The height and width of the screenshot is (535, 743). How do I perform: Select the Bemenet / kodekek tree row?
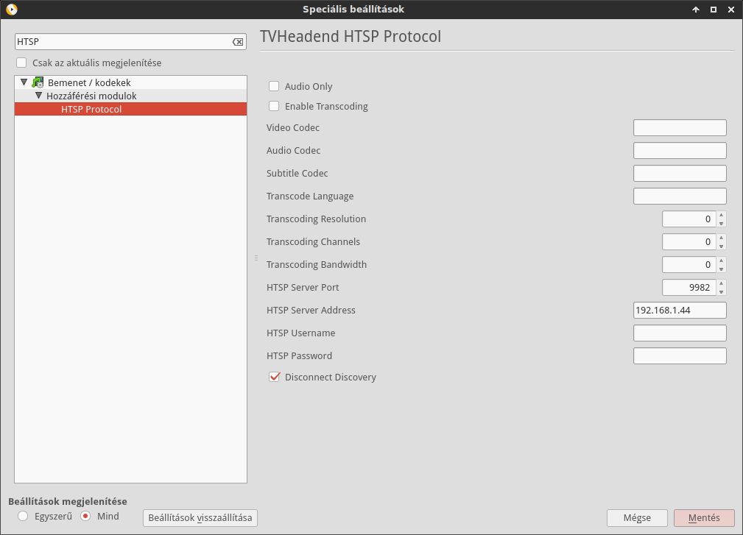click(x=131, y=82)
